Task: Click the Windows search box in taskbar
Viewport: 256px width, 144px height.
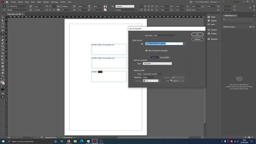Action: 29,141
